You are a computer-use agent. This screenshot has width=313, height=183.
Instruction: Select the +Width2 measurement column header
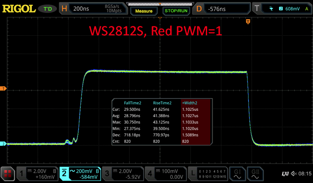(x=189, y=103)
